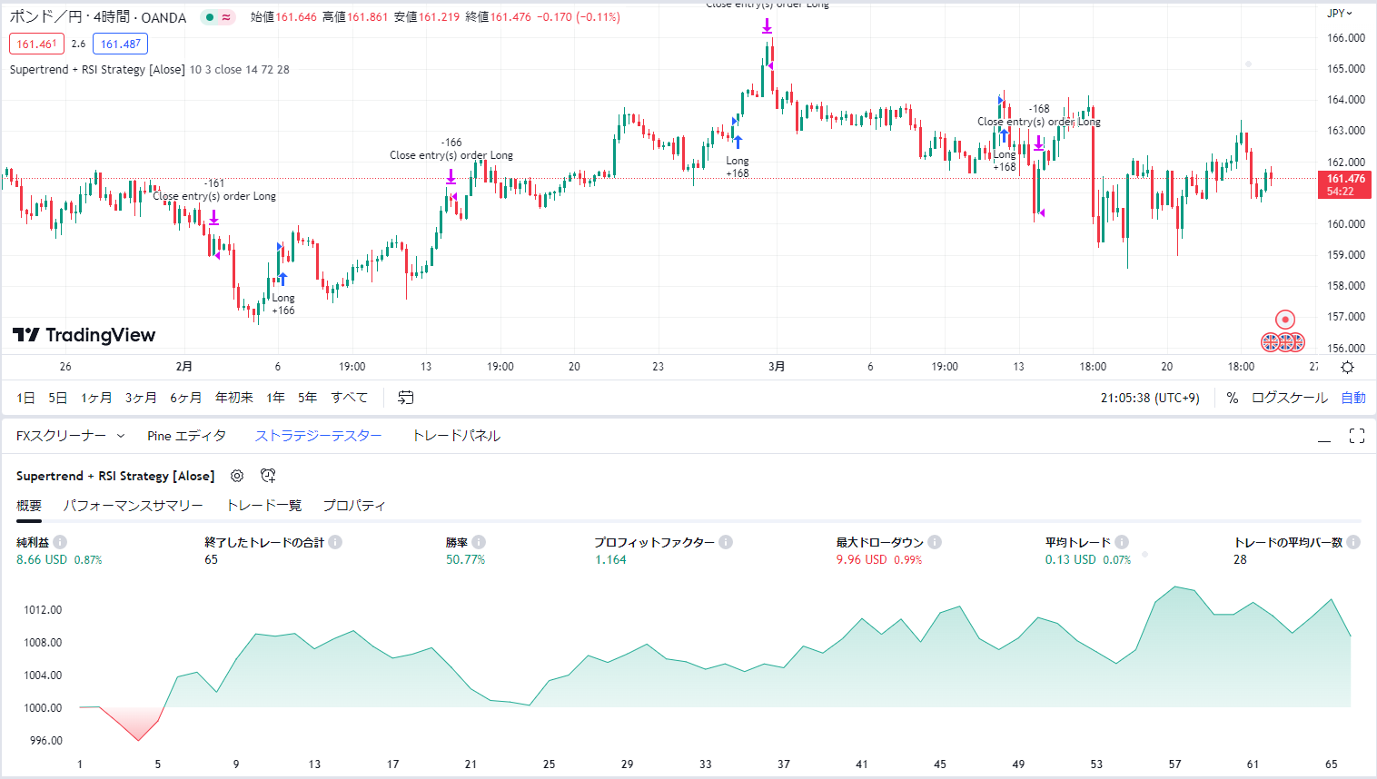Screen dimensions: 1377x779
Task: Open the トレード一覧 tab
Action: pos(263,506)
